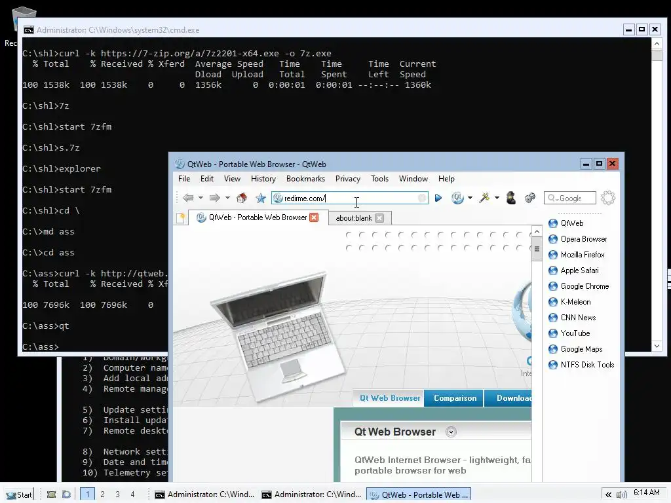Viewport: 671px width, 503px height.
Task: Click the 6:14 AM clock
Action: (646, 493)
